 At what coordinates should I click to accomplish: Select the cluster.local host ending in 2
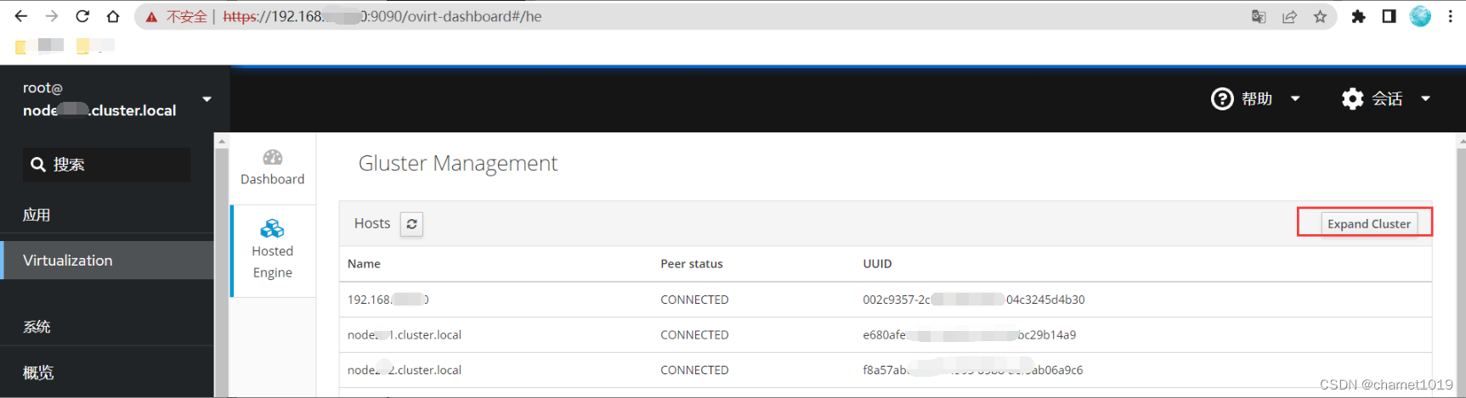(x=405, y=370)
